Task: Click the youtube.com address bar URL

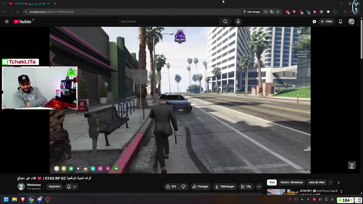Action: coord(52,12)
